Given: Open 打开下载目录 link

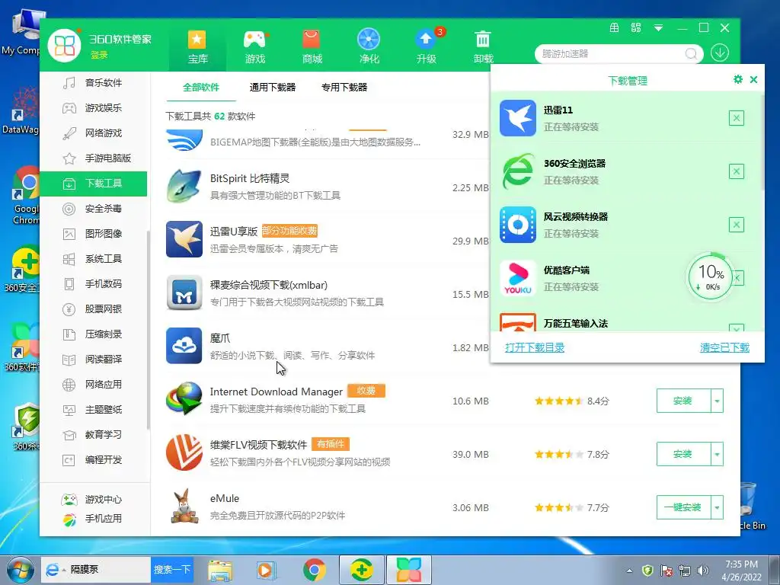Looking at the screenshot, I should (535, 347).
